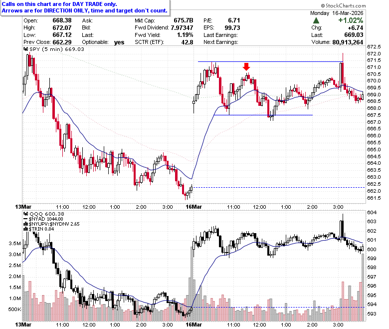This screenshot has height=329, width=389.
Task: Click the green up triangle indicator
Action: click(x=316, y=20)
